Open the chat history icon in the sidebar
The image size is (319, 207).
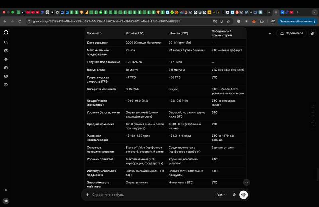point(6,85)
